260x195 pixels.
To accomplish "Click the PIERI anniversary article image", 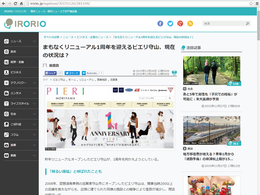I will [110, 118].
